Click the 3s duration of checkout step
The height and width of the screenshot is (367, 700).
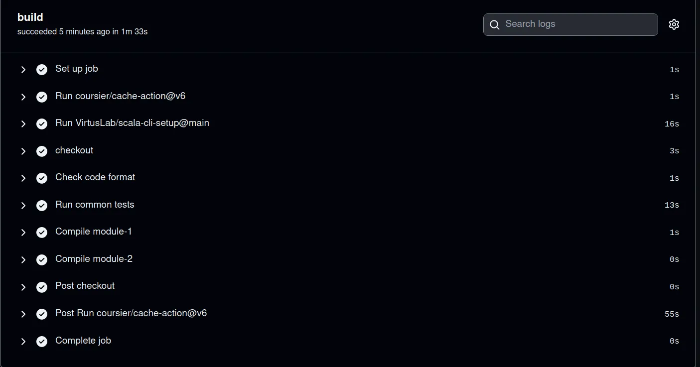[674, 151]
